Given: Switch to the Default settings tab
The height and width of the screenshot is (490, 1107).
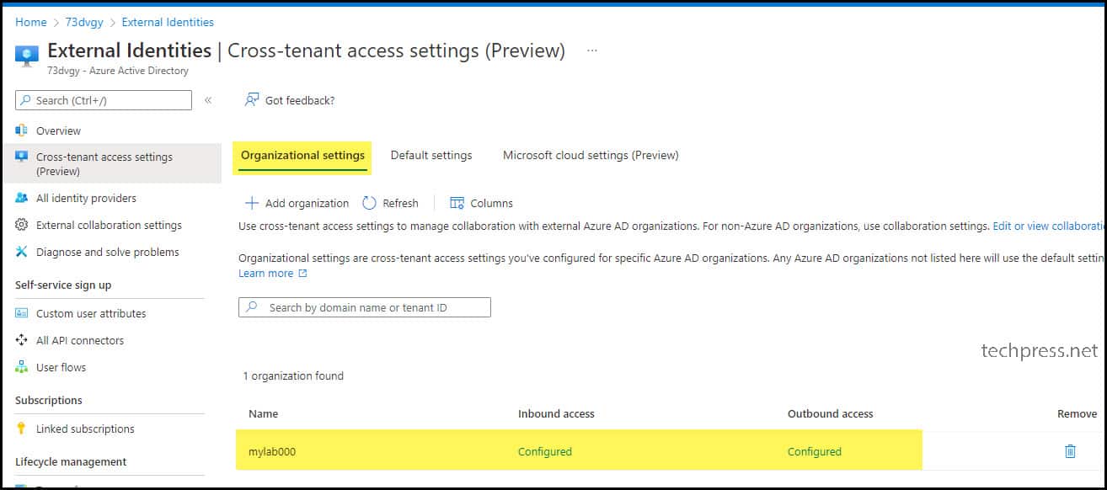Looking at the screenshot, I should 430,155.
